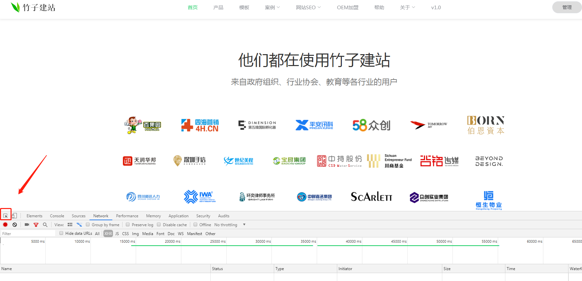Open 模板 nav link
582x281 pixels.
tap(244, 7)
